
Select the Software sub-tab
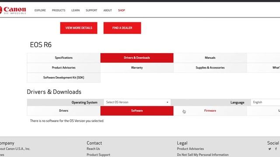tap(137, 111)
